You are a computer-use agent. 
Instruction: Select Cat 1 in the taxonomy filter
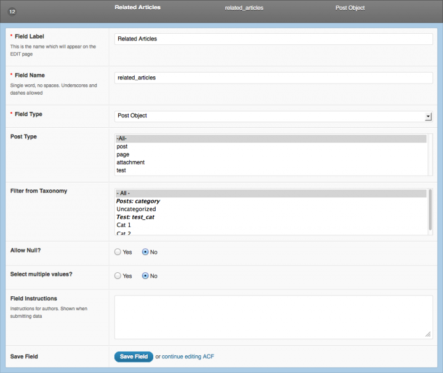271,225
